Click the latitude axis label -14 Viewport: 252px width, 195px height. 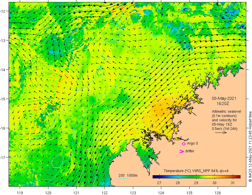coord(3,70)
